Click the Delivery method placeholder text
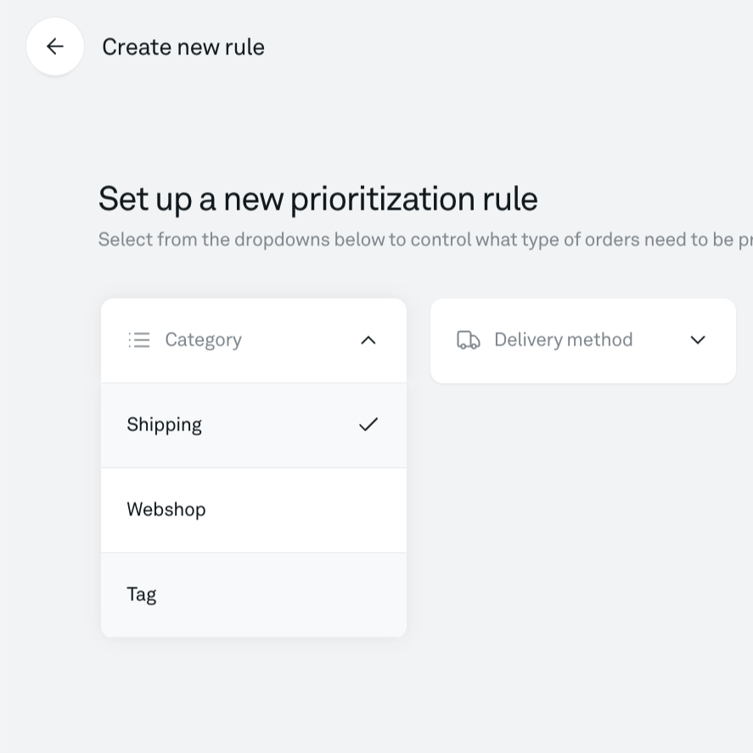Screen dimensions: 753x753 [564, 340]
